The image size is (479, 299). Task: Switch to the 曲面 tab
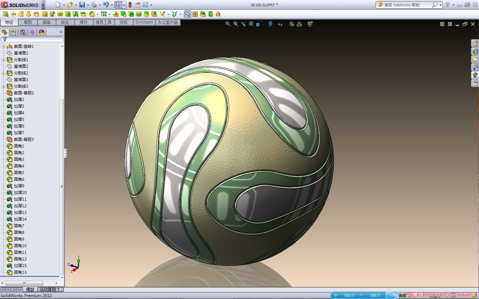(x=47, y=22)
